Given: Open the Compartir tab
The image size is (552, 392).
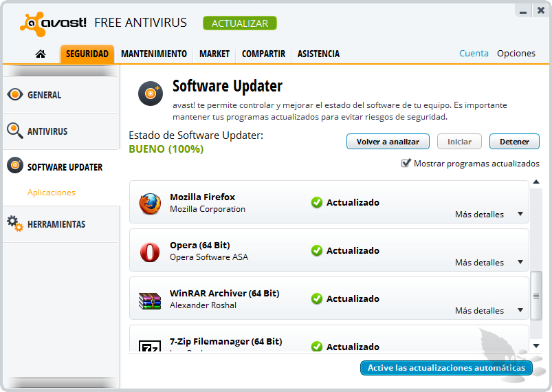Looking at the screenshot, I should (x=263, y=54).
